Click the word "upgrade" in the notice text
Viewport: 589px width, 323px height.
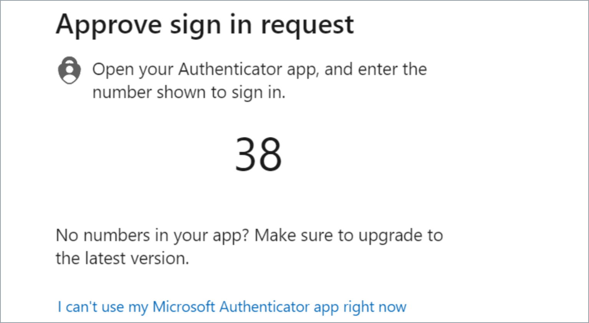(387, 235)
